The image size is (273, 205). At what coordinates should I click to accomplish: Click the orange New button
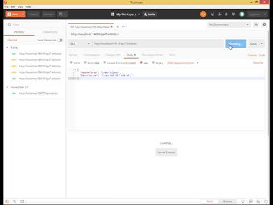(13, 14)
